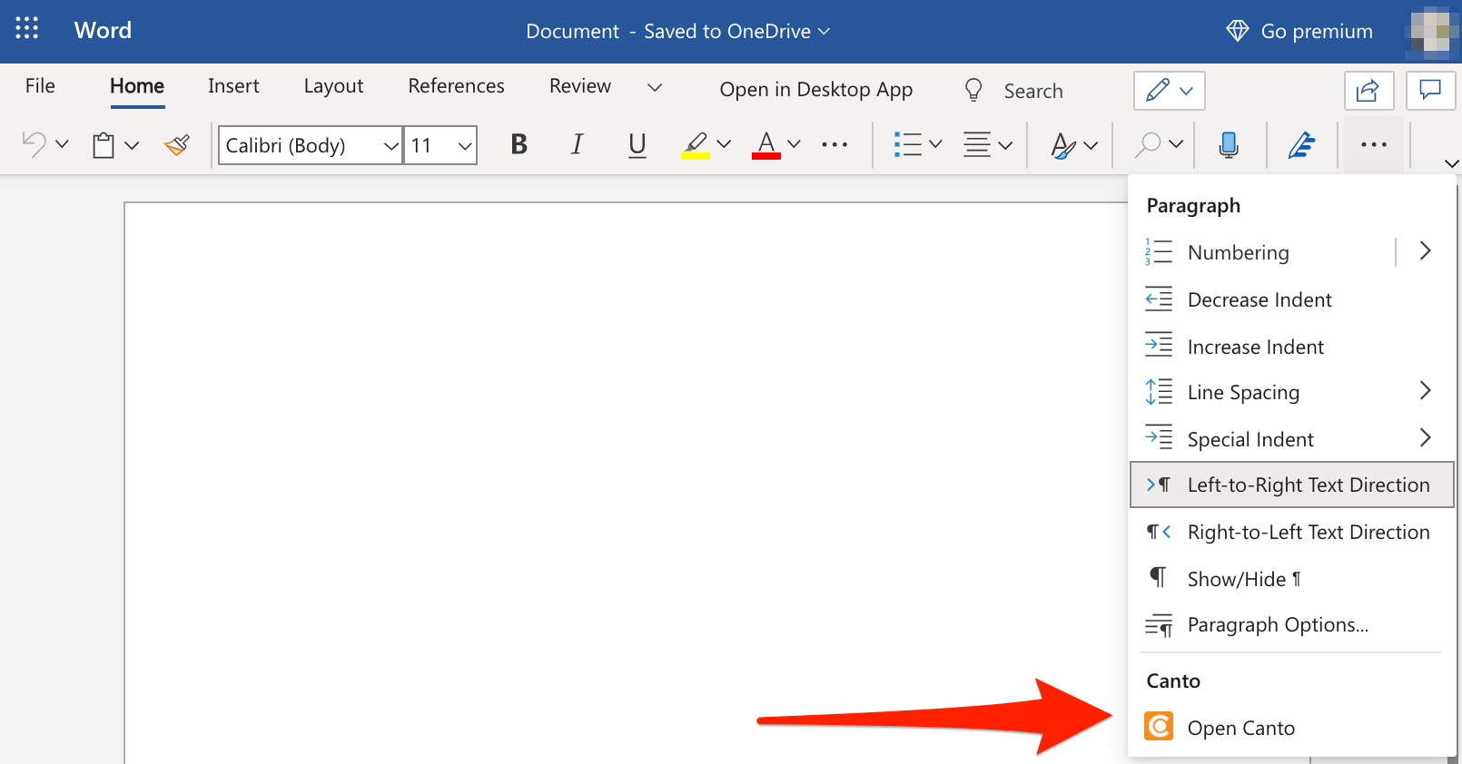Screen dimensions: 1462x764
Task: Open the Comments speech bubble icon
Action: pyautogui.click(x=1430, y=91)
